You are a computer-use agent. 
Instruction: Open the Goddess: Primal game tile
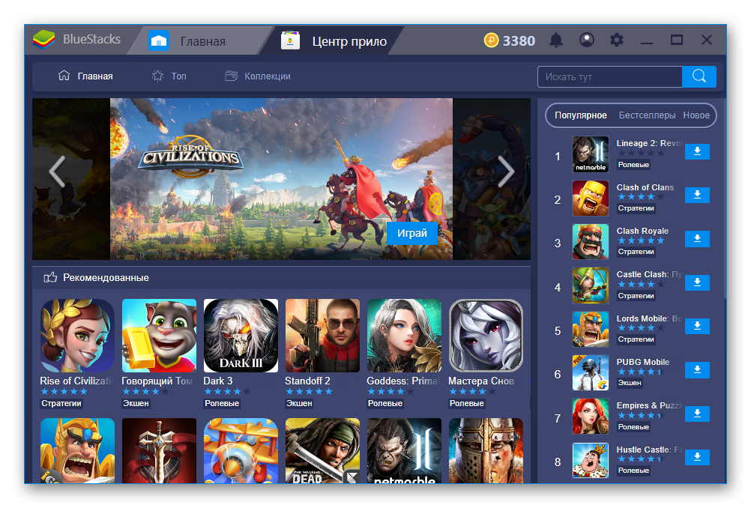pos(404,336)
